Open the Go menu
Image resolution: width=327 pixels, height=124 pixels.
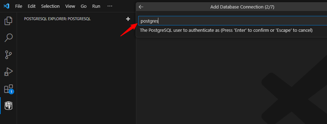click(x=84, y=6)
